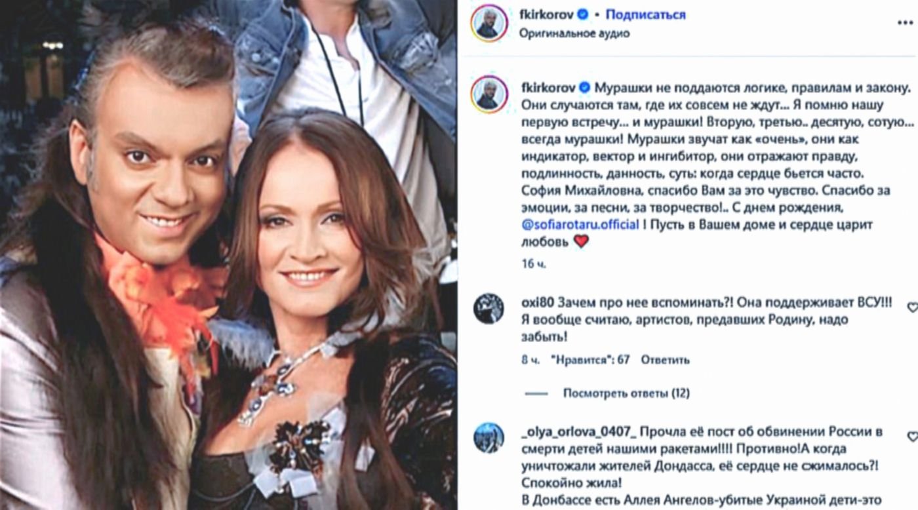The height and width of the screenshot is (510, 918).
Task: Reply to oxi80 using Ответить
Action: pos(665,360)
